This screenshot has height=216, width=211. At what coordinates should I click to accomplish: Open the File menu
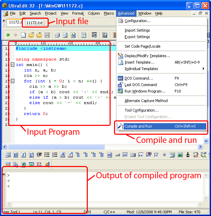point(13,13)
